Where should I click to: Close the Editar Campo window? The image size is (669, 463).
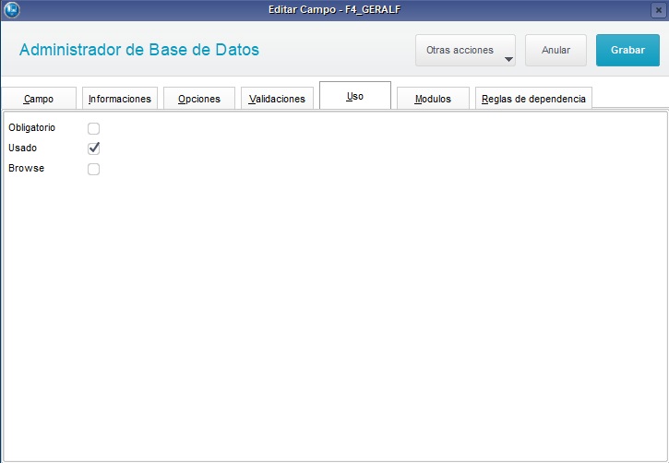tap(658, 10)
